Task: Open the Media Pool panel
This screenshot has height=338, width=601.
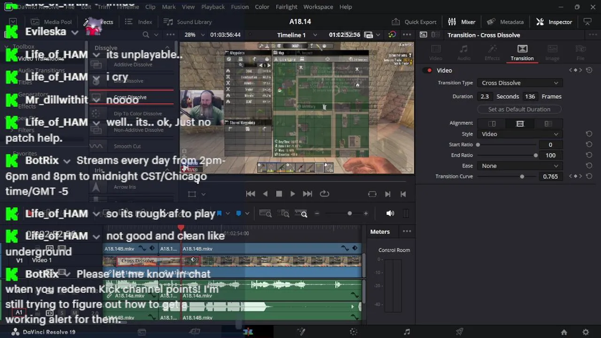Action: point(51,22)
